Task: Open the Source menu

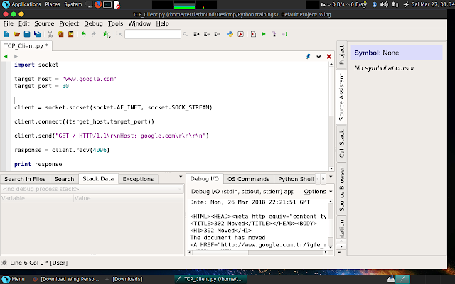Action: point(44,23)
